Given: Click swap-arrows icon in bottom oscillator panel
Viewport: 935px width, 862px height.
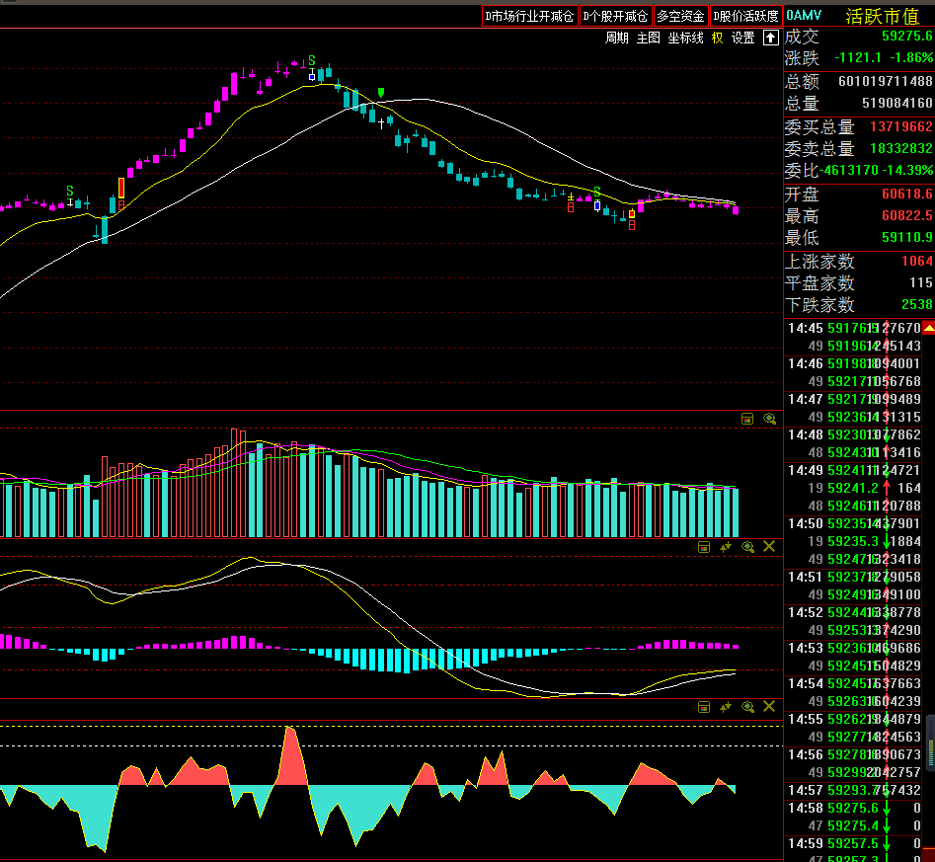Looking at the screenshot, I should (726, 707).
